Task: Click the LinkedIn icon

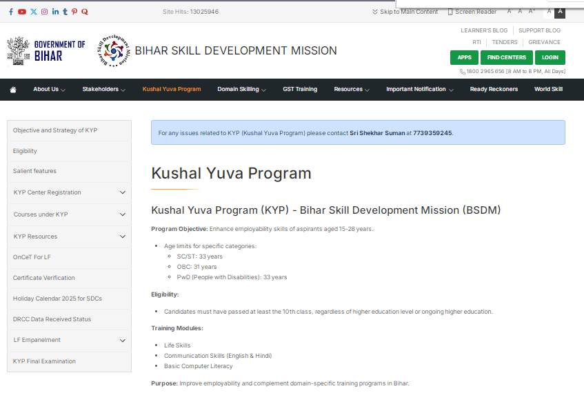Action: (x=55, y=12)
